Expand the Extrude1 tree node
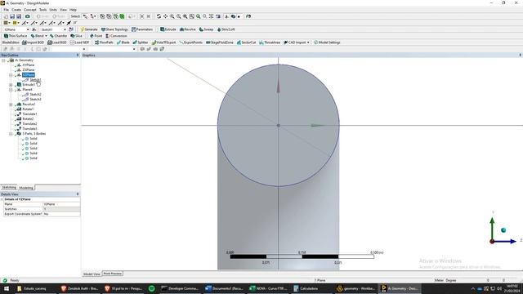The image size is (523, 294). click(11, 85)
